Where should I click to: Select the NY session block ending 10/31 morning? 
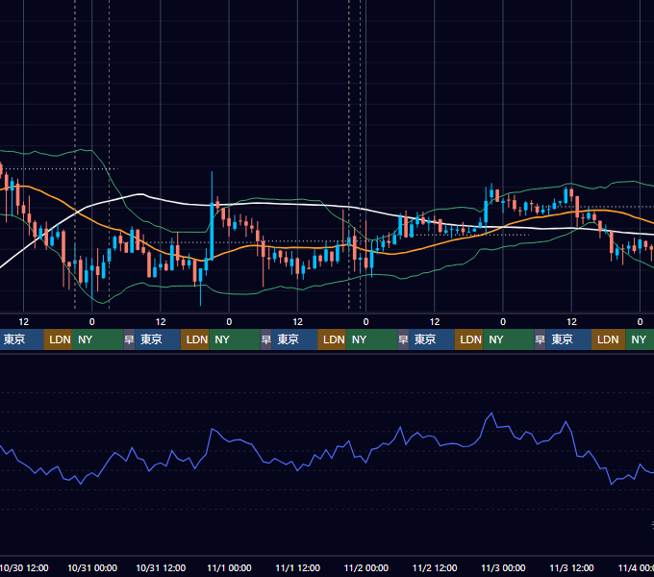coord(97,339)
